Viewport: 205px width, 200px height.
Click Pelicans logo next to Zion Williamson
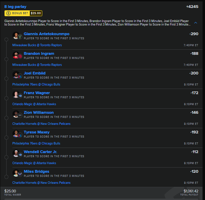click(20, 116)
